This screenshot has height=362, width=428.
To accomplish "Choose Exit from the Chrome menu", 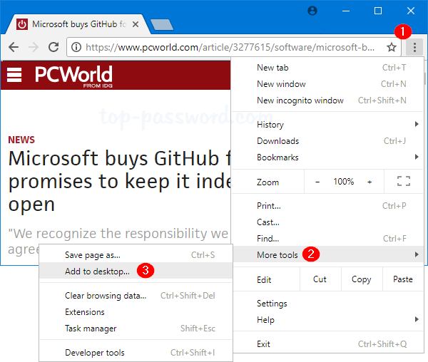I will (x=327, y=344).
